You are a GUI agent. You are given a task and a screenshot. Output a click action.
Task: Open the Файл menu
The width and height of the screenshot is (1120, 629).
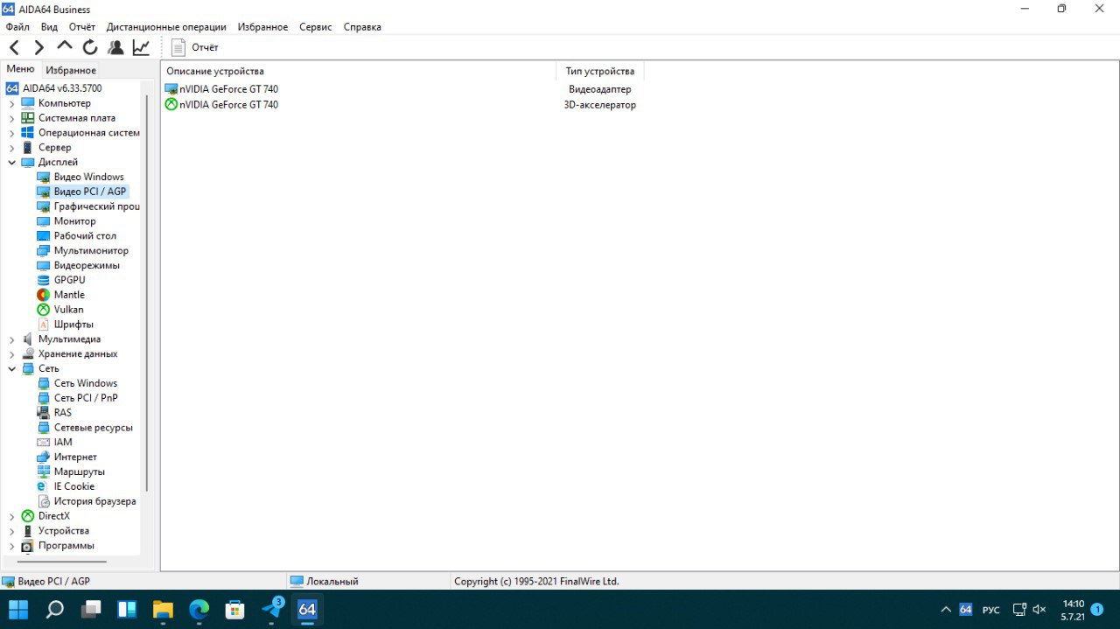[17, 27]
